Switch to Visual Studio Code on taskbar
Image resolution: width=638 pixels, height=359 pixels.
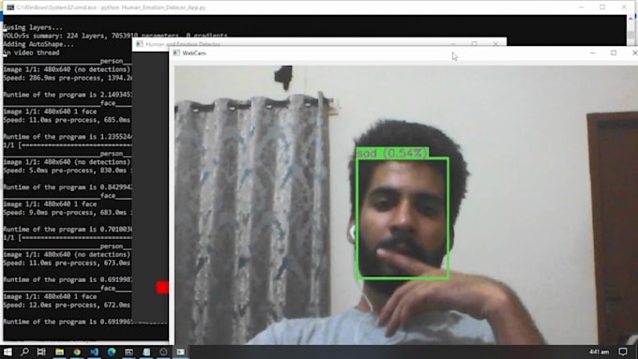(95, 352)
